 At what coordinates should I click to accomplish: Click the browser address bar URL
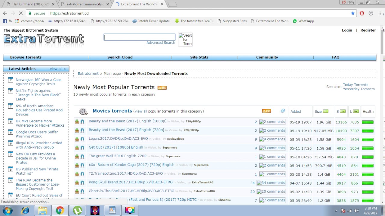coord(69,13)
